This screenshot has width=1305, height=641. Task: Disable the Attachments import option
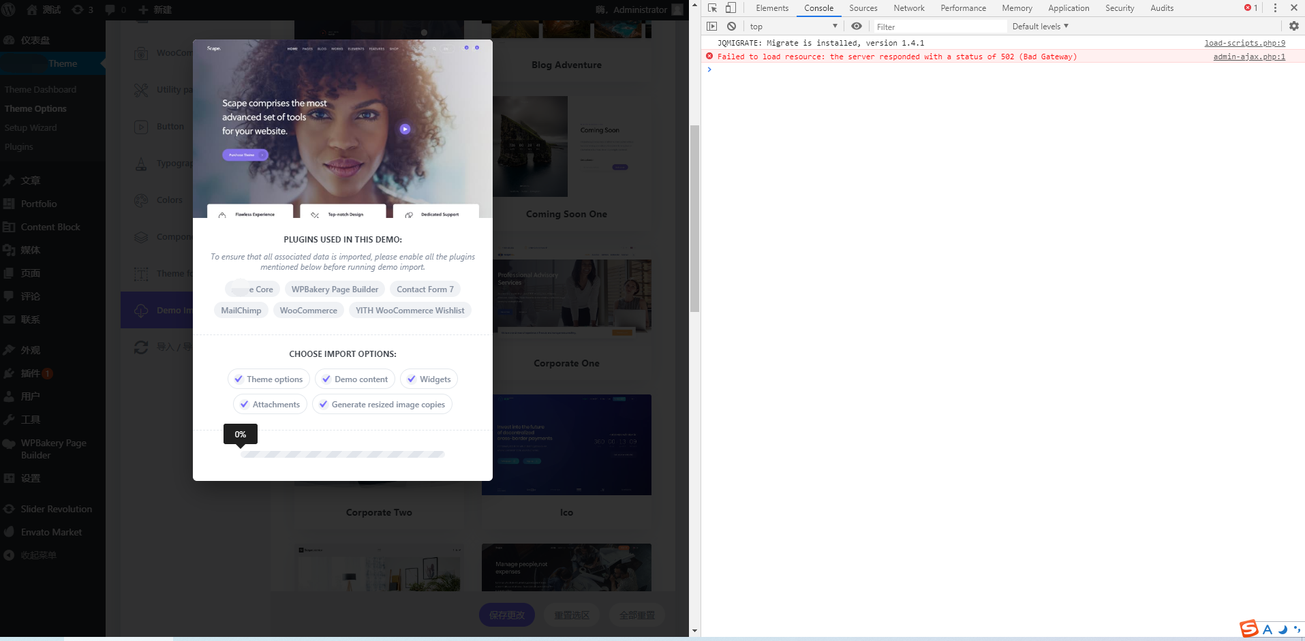coord(245,405)
